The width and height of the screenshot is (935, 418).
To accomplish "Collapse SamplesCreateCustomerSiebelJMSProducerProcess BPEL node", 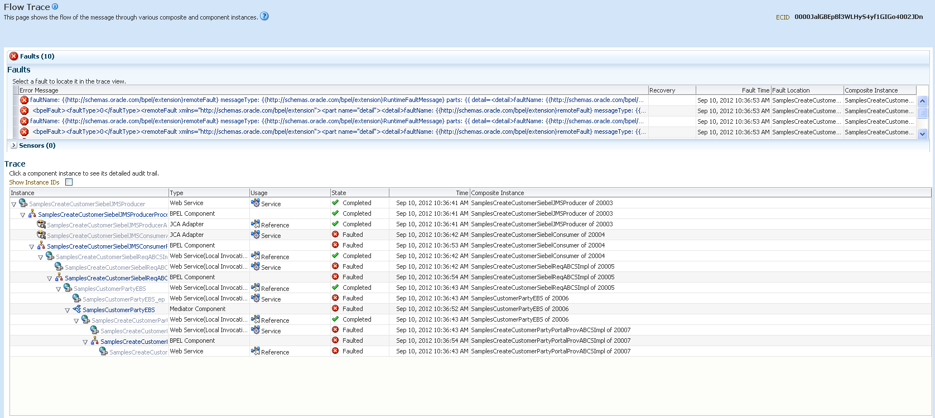I will pos(23,215).
